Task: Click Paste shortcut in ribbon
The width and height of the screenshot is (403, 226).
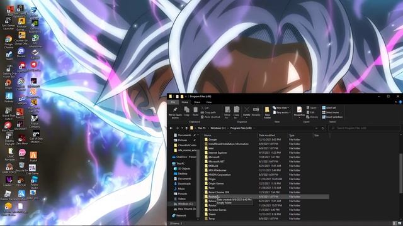Action: (210, 117)
